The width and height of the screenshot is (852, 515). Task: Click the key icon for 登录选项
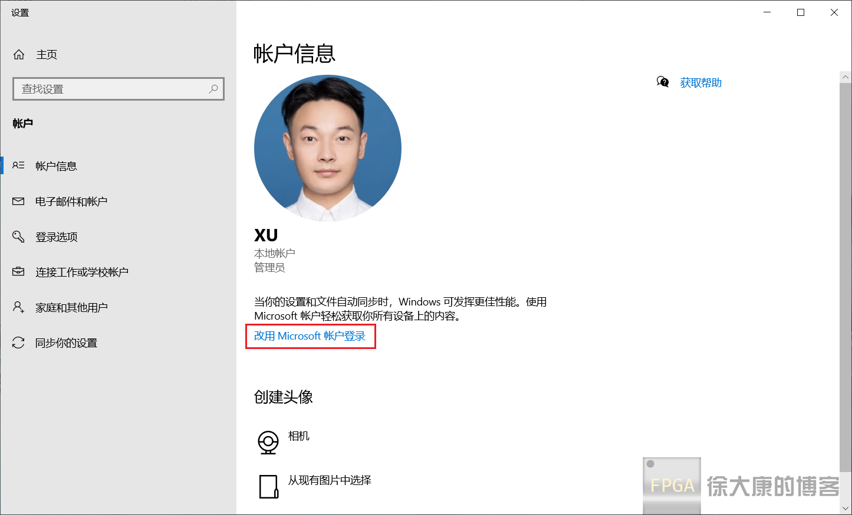coord(18,237)
